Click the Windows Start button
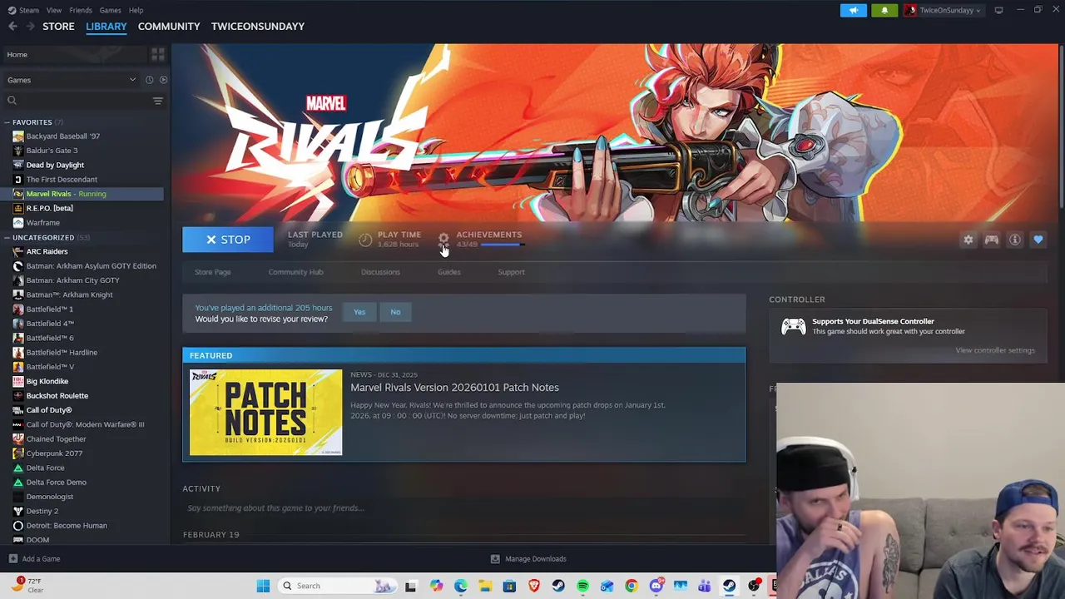This screenshot has width=1065, height=599. [263, 586]
